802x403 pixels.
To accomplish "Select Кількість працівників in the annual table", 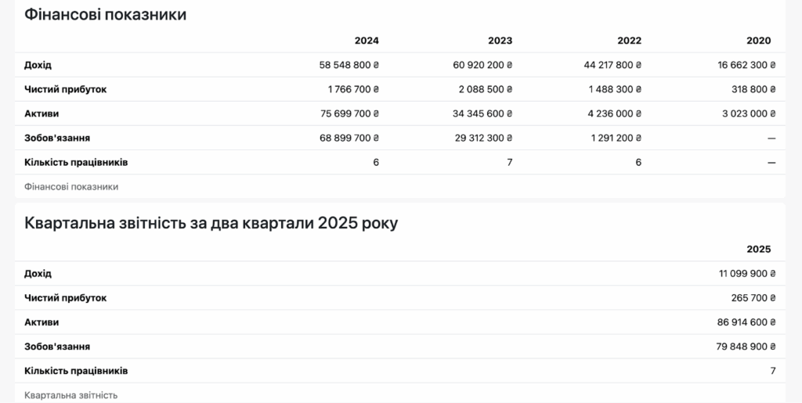I will pos(76,163).
